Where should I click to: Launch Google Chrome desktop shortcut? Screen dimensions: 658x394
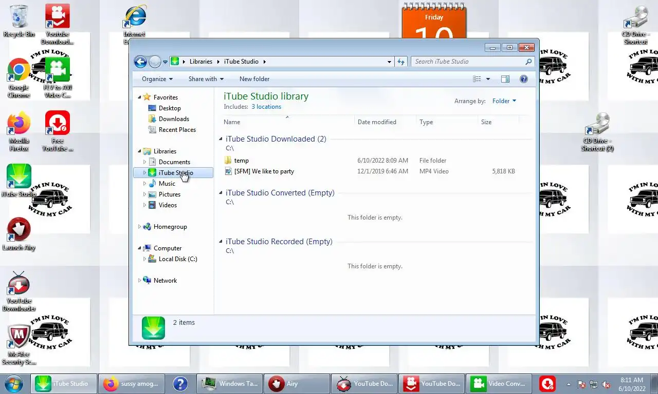point(19,77)
